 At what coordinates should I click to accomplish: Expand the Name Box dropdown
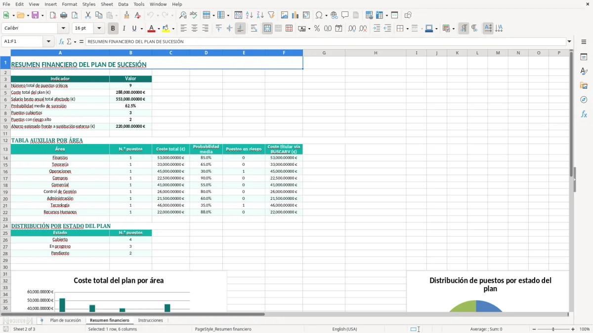pyautogui.click(x=49, y=41)
